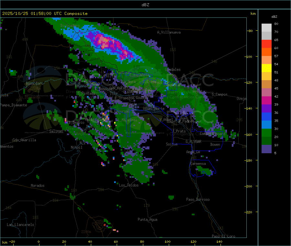Click the 39 dBZ magenta color swatch
Image resolution: width=291 pixels, height=246 pixels.
coord(266,100)
